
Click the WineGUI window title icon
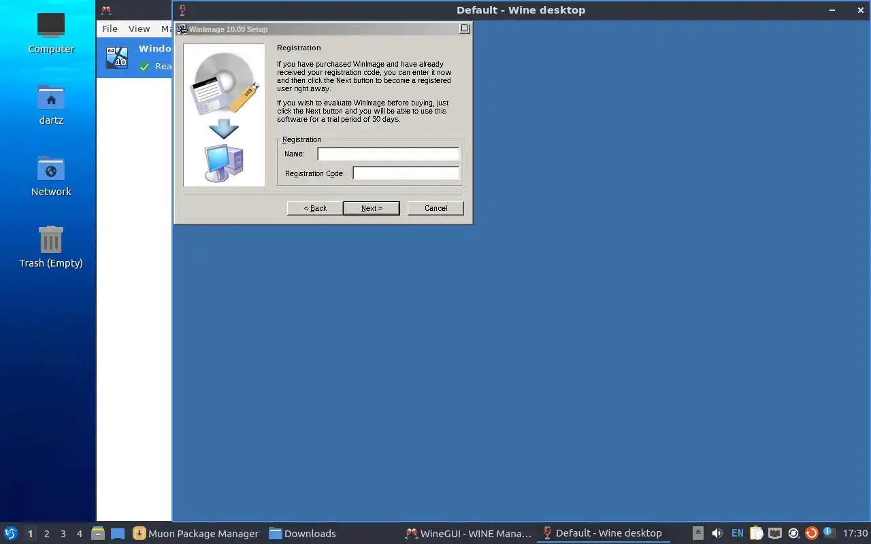point(105,10)
